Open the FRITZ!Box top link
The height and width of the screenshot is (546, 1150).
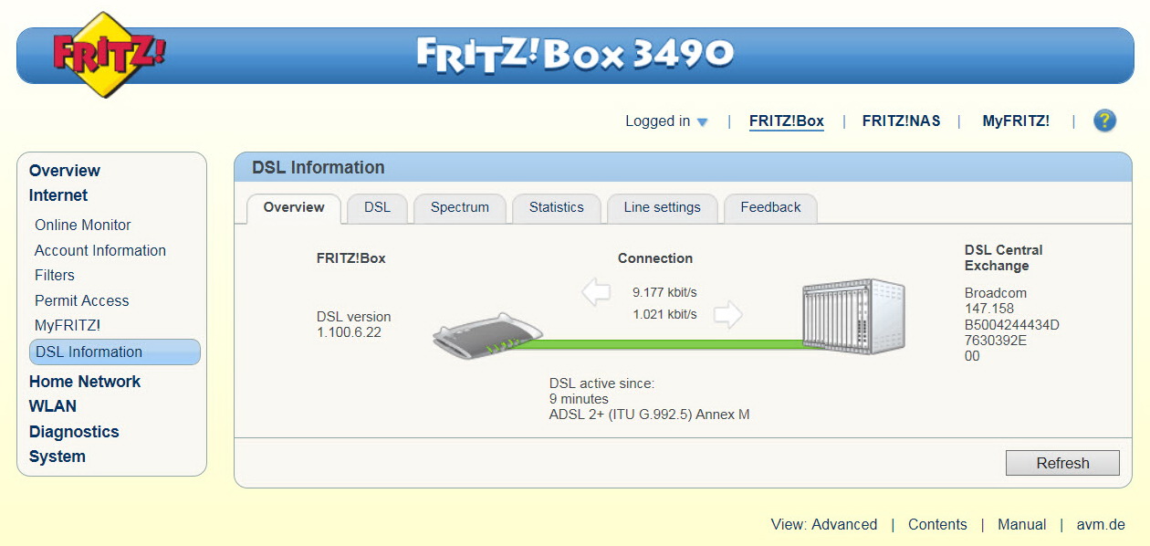[x=787, y=121]
